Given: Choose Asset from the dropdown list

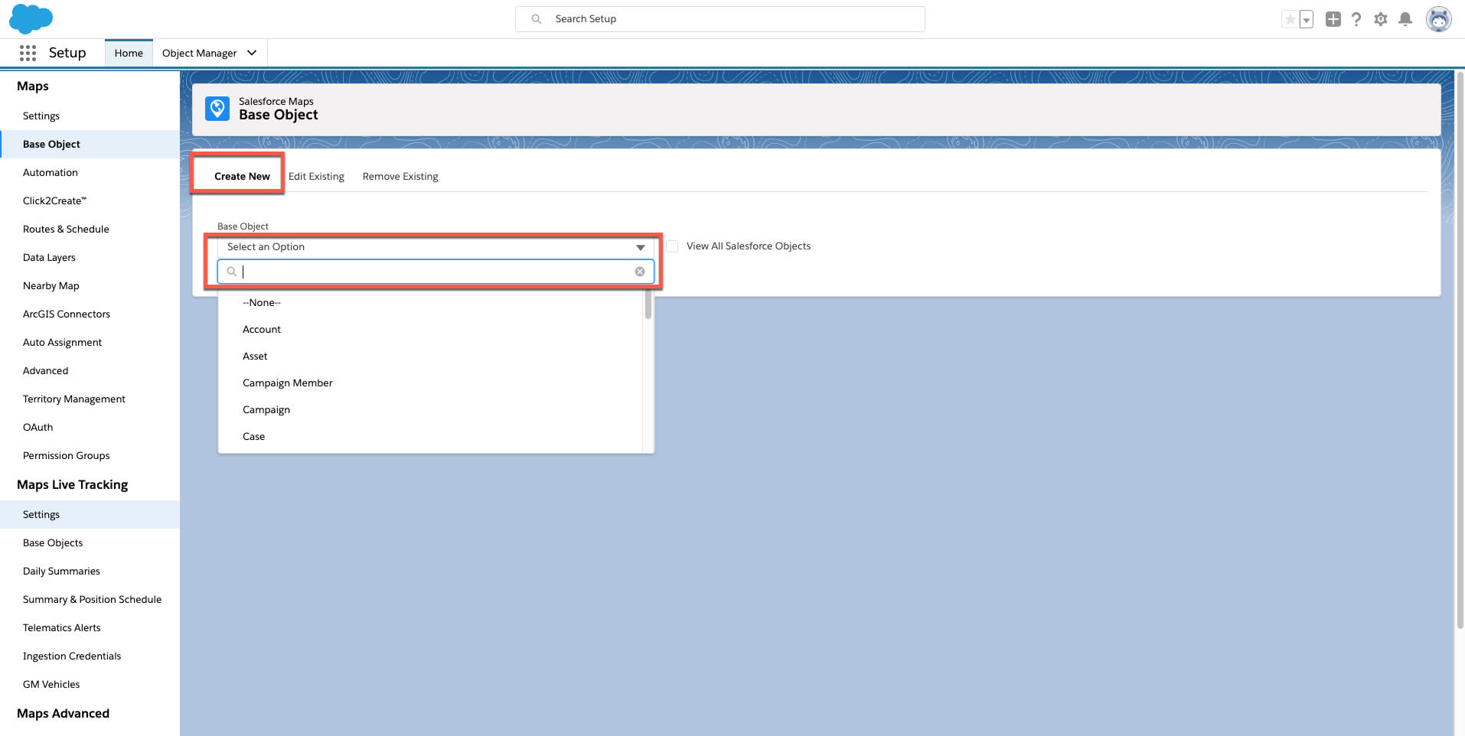Looking at the screenshot, I should point(430,357).
